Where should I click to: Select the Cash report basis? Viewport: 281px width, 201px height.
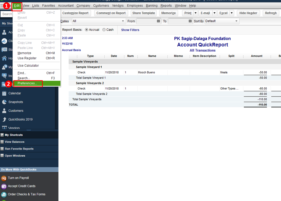(104, 30)
